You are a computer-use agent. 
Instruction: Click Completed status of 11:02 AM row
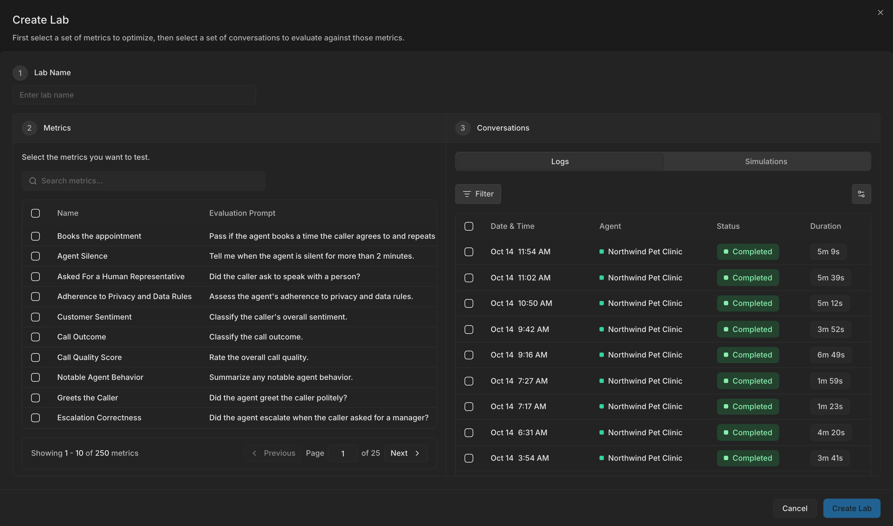(748, 278)
